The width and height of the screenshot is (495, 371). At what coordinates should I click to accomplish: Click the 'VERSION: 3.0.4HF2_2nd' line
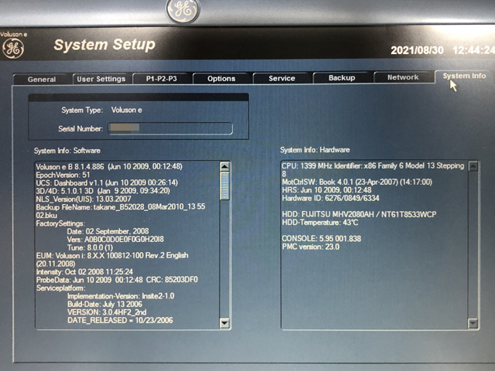click(107, 312)
